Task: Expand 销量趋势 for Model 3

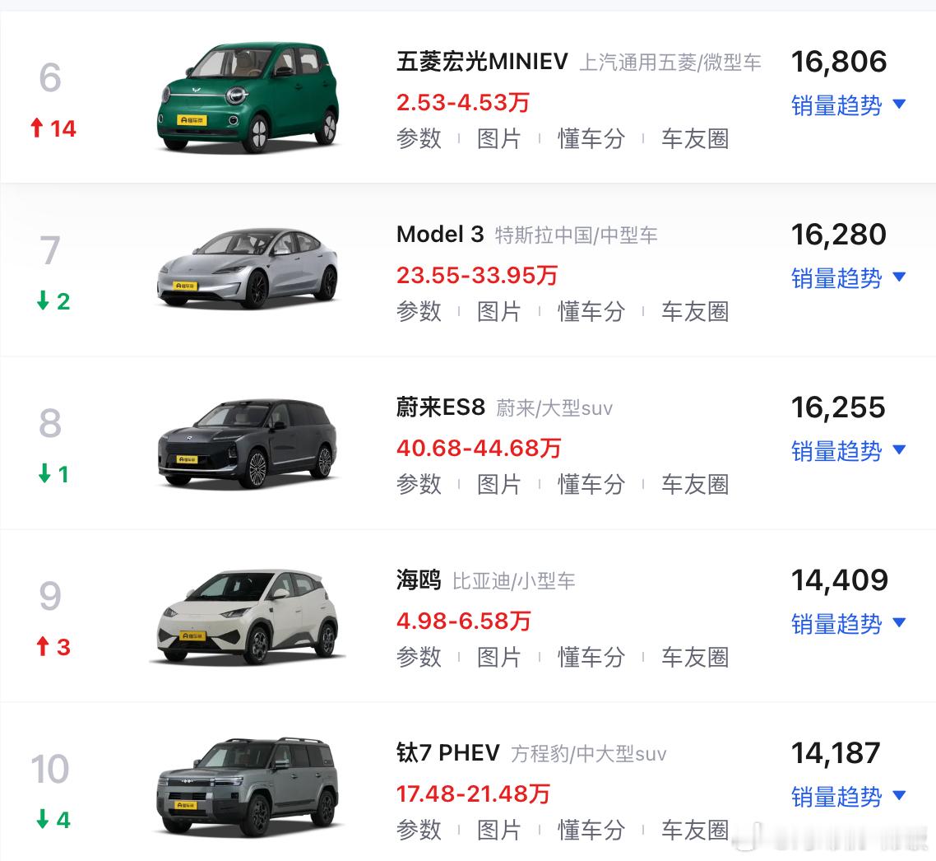Action: (848, 278)
